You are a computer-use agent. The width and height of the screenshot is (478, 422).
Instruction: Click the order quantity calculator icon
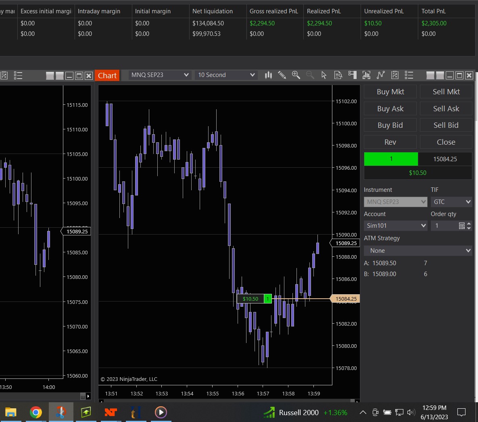(461, 226)
